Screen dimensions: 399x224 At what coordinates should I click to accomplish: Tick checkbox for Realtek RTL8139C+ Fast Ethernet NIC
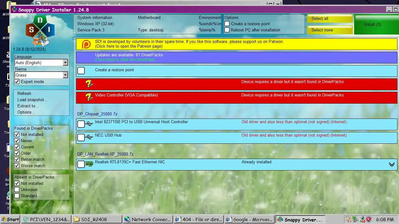(x=81, y=164)
